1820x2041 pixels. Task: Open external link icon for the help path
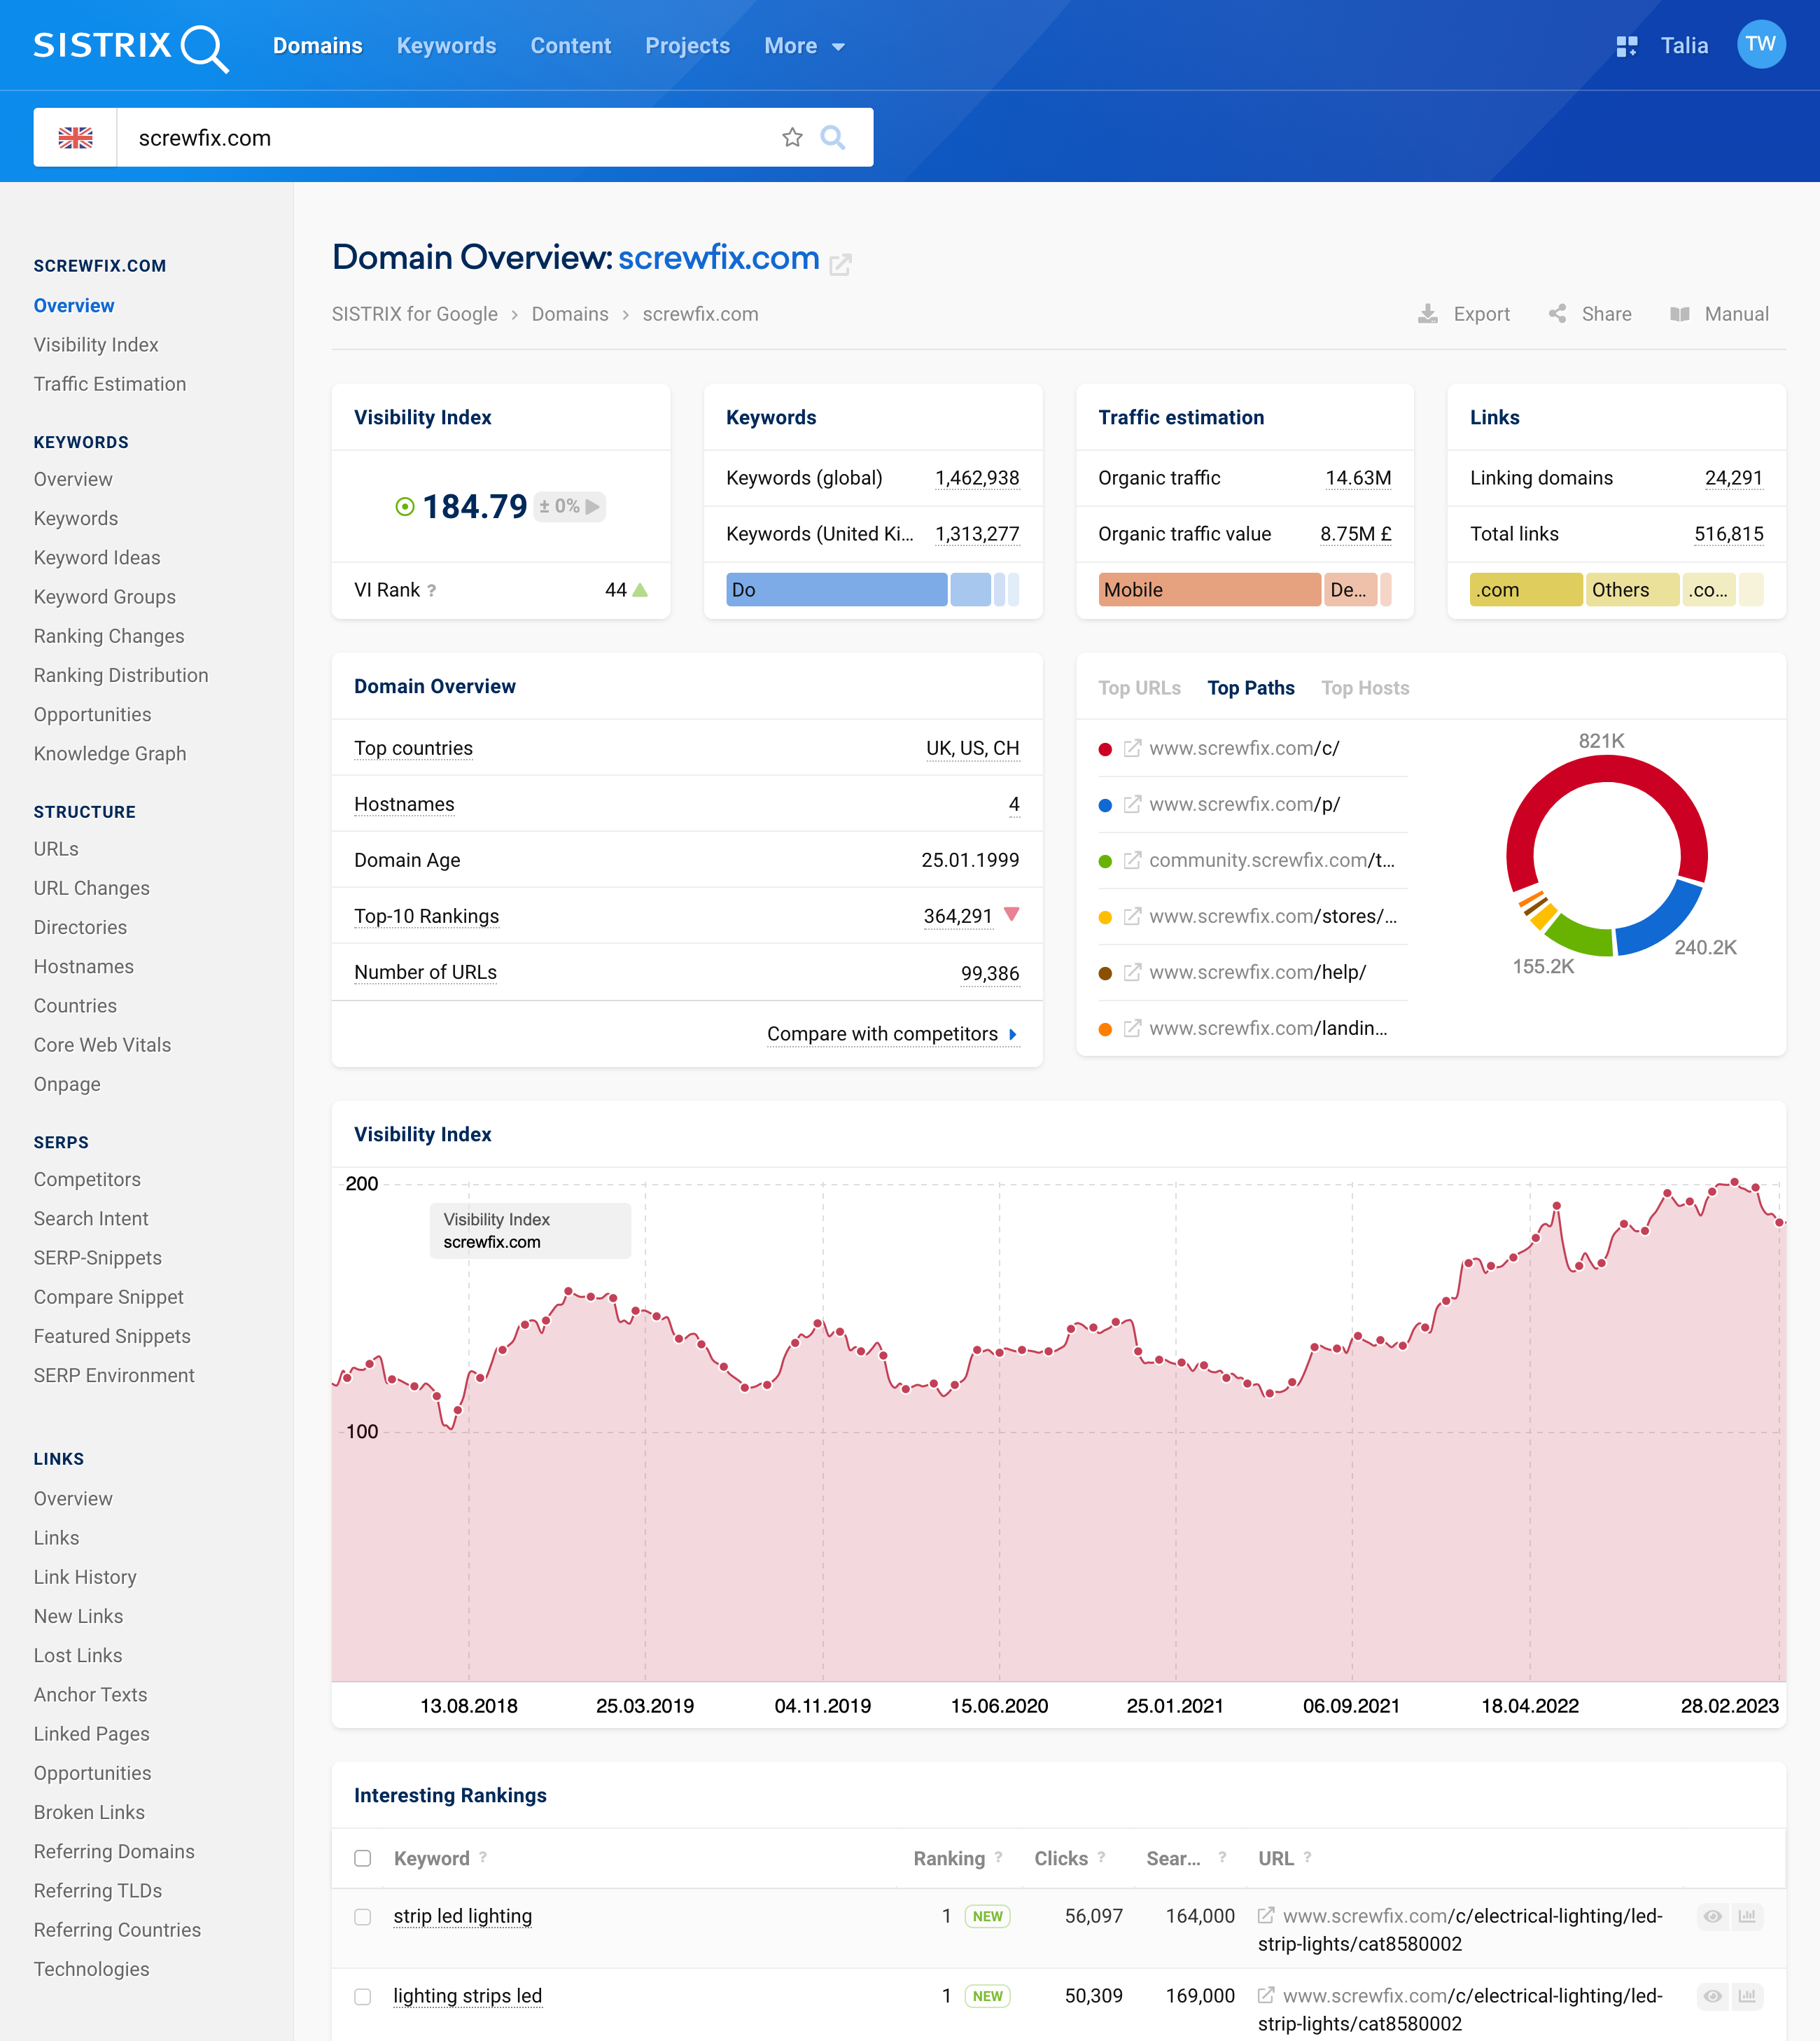pos(1132,972)
